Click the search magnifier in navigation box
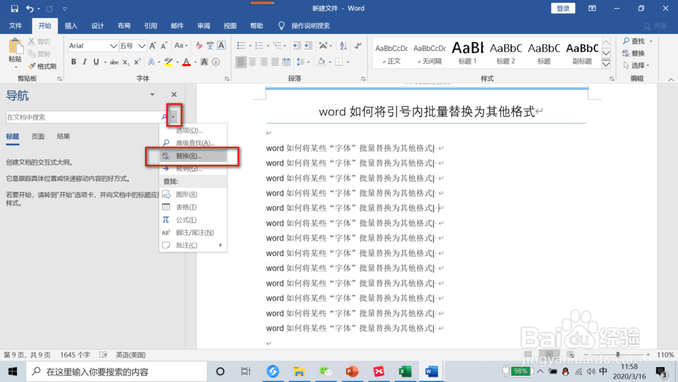 coord(164,117)
